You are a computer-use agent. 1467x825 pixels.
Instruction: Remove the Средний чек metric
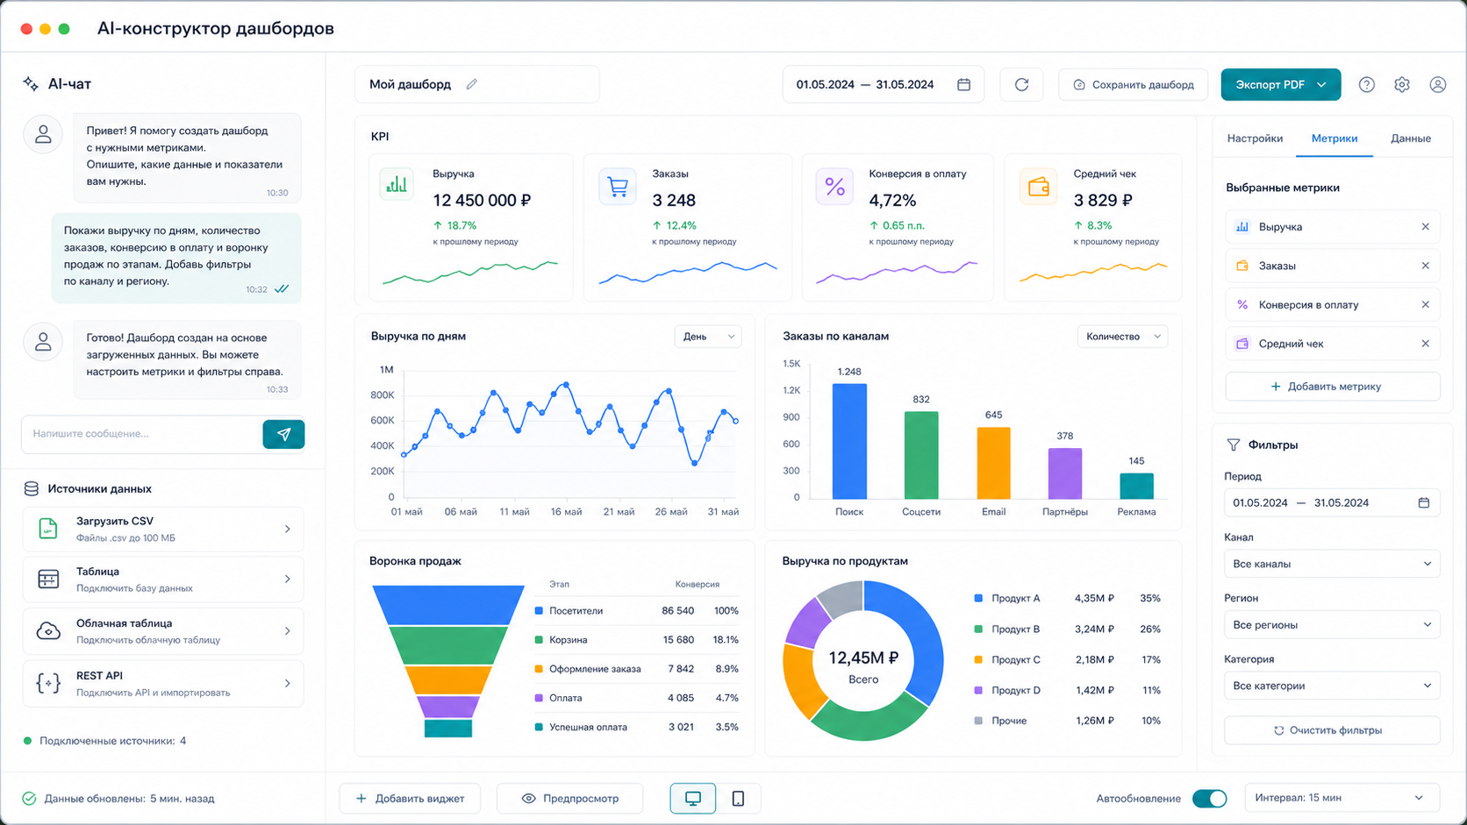coord(1425,344)
